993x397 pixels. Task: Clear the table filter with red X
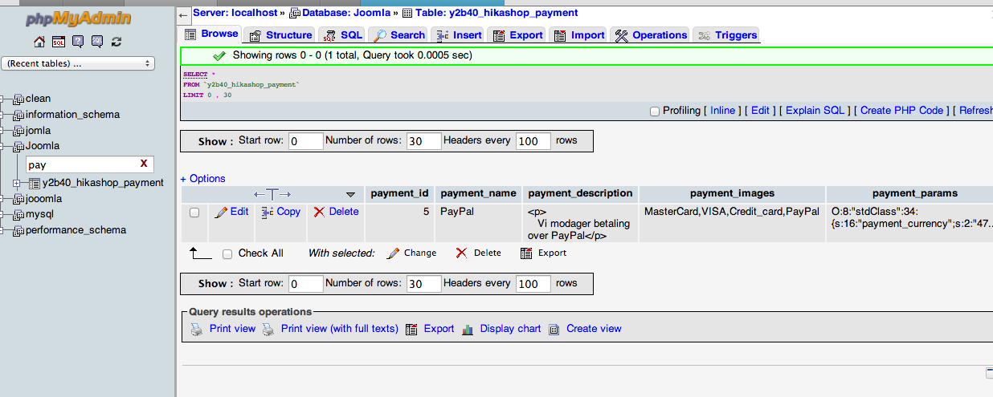(x=144, y=164)
